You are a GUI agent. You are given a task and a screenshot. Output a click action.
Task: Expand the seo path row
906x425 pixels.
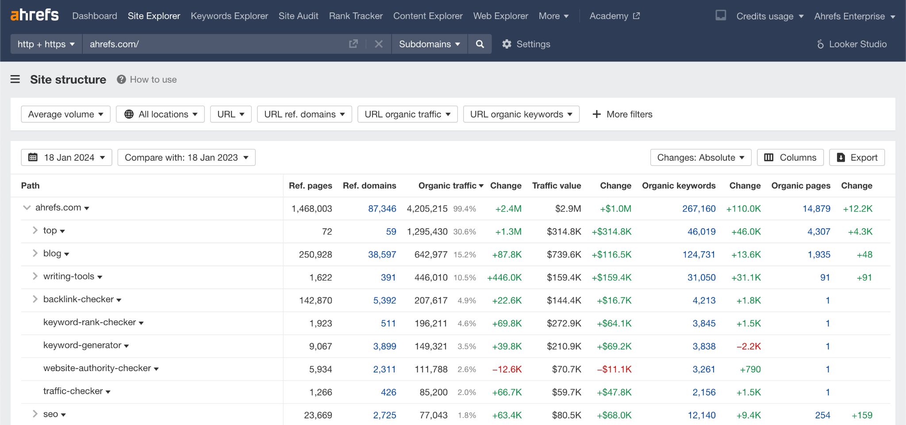35,414
